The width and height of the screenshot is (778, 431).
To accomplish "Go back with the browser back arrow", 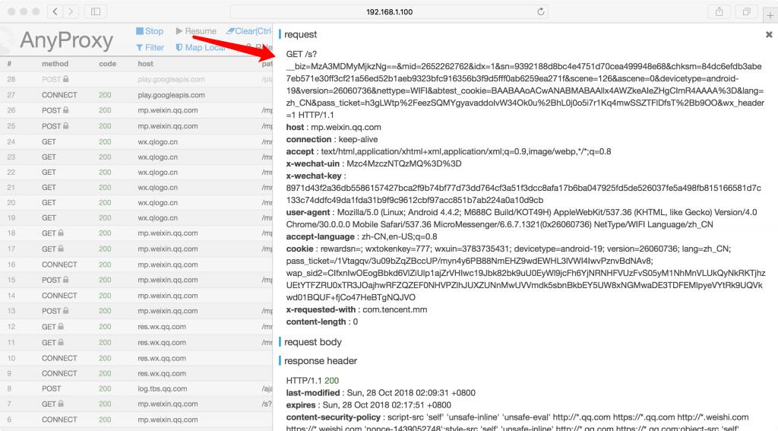I will tap(55, 11).
